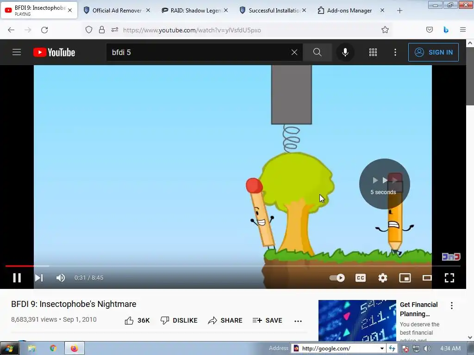Reload the current page
Image resolution: width=474 pixels, height=355 pixels.
pos(44,30)
